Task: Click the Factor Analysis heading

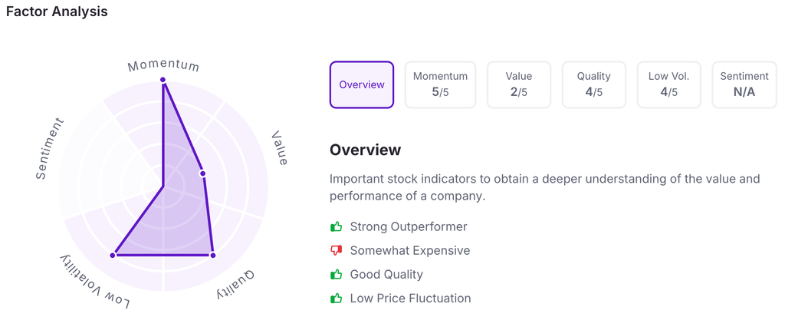Action: (57, 12)
